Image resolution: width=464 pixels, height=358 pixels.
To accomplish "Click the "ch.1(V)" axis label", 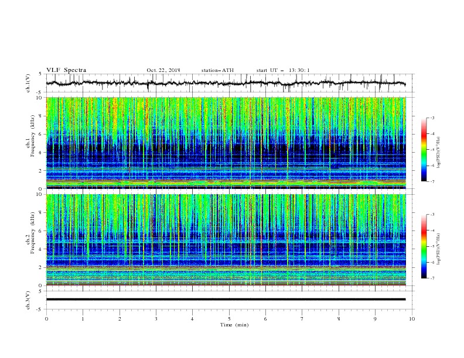I will (28, 83).
